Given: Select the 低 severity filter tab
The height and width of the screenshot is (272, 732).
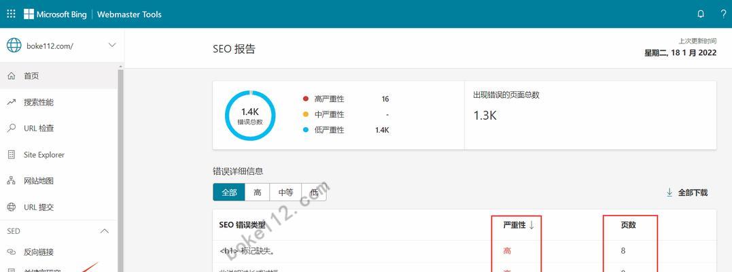Looking at the screenshot, I should (x=314, y=192).
